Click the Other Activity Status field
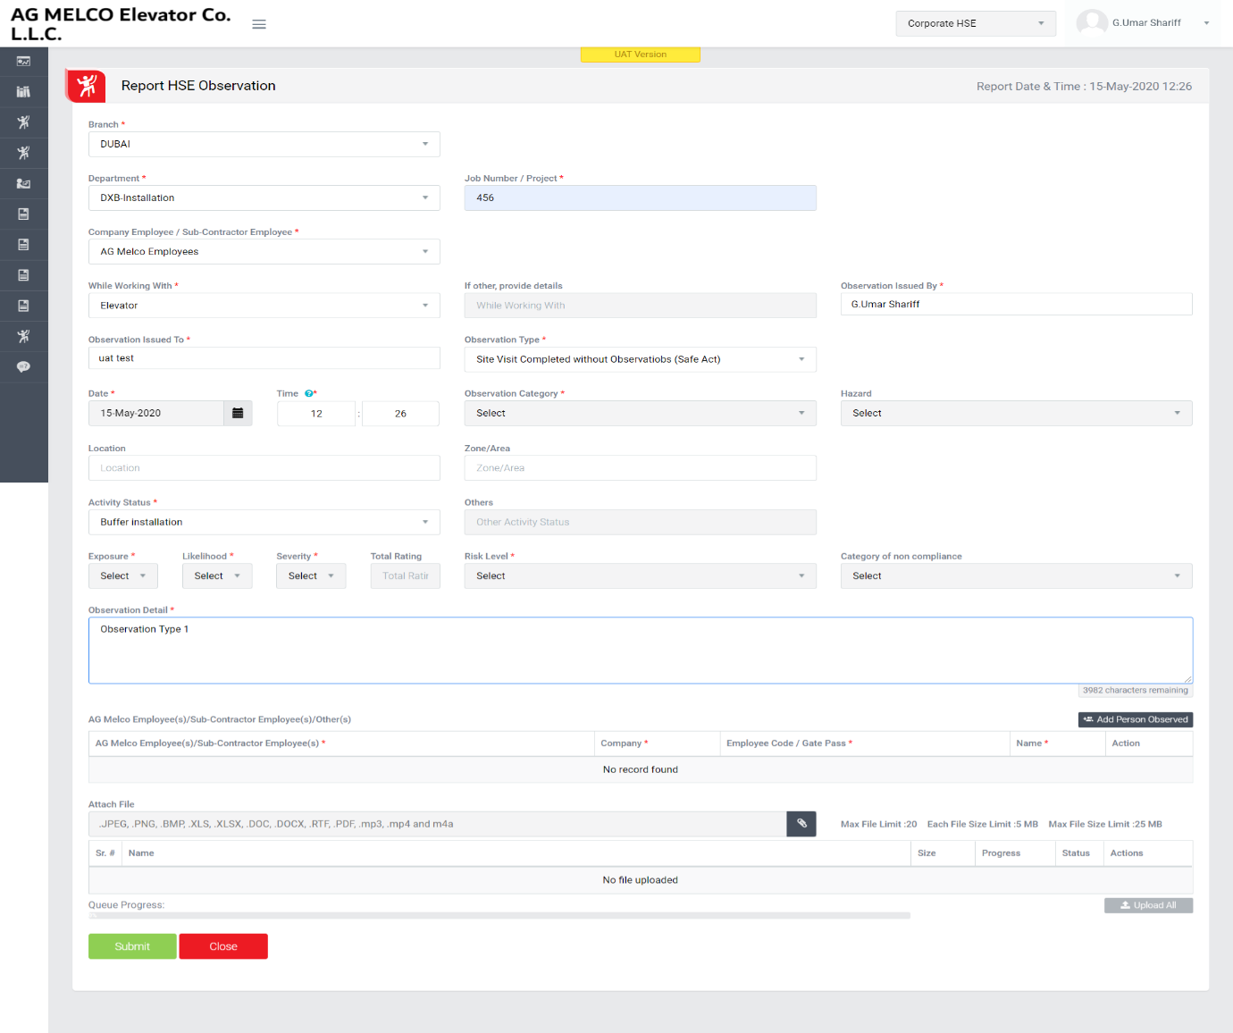 pos(641,522)
